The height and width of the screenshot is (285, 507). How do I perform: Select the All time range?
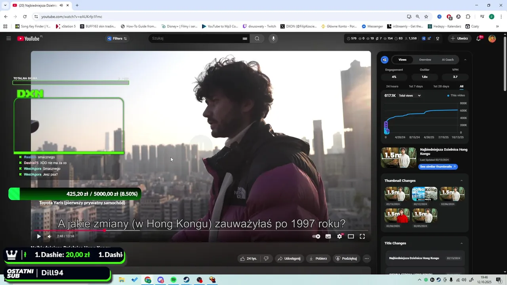point(461,86)
